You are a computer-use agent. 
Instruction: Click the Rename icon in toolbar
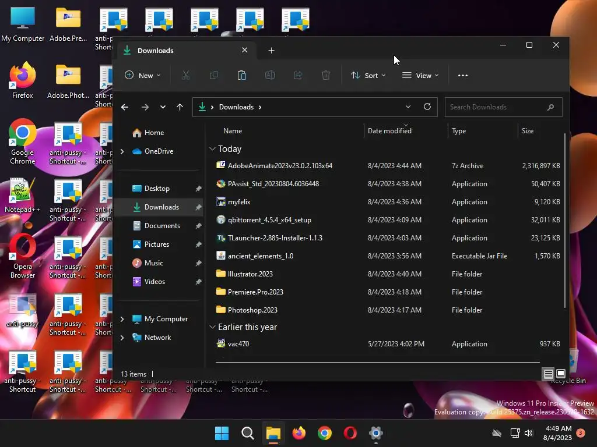pyautogui.click(x=270, y=75)
